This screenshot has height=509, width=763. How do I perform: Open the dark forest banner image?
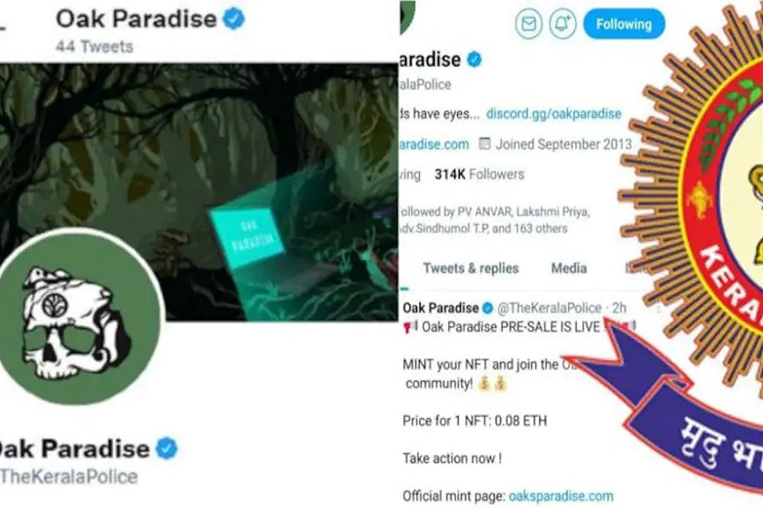[x=199, y=192]
